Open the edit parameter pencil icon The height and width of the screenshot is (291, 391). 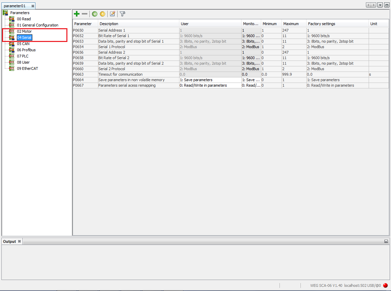[112, 14]
